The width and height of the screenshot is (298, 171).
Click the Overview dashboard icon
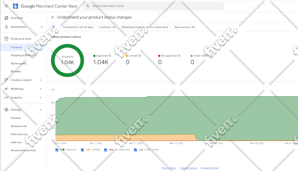(x=6, y=18)
